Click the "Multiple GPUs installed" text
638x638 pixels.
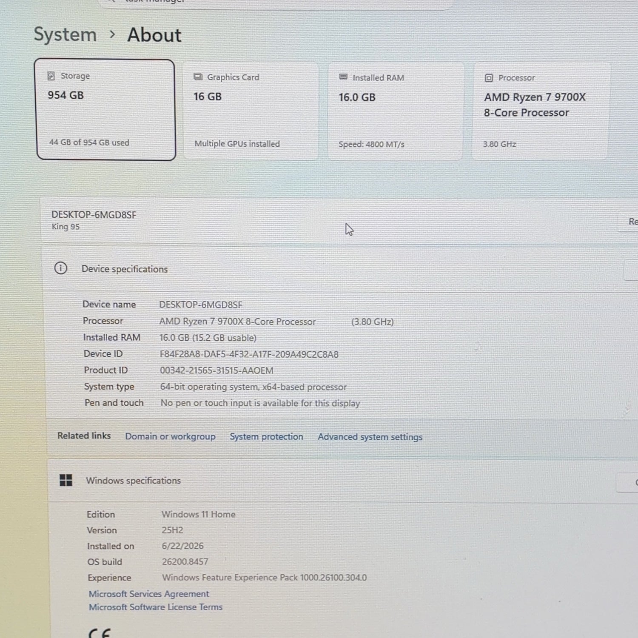[x=237, y=144]
